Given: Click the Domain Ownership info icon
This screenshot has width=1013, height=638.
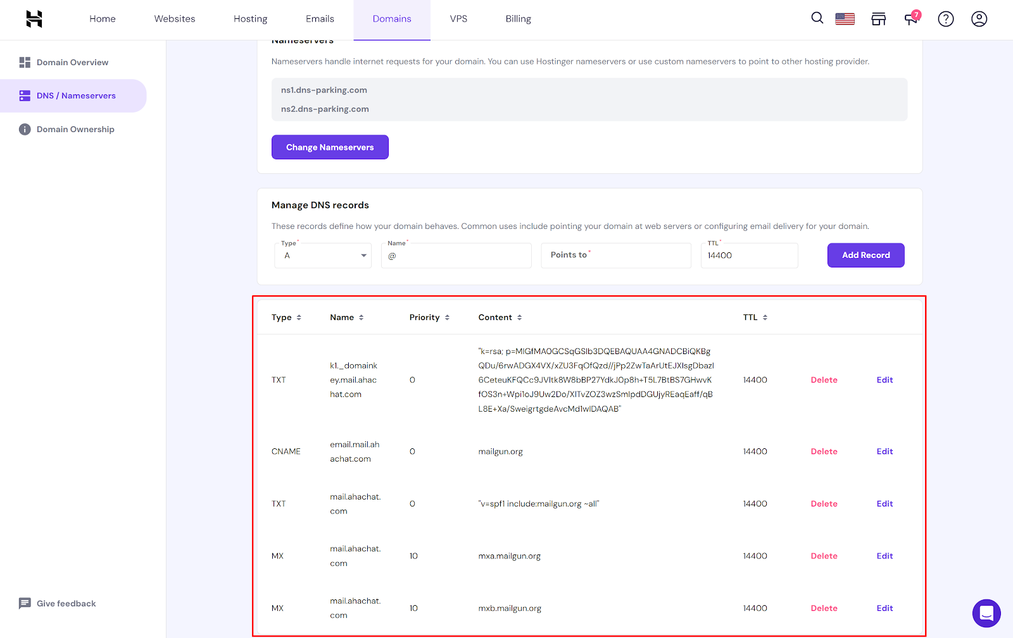Looking at the screenshot, I should 25,129.
